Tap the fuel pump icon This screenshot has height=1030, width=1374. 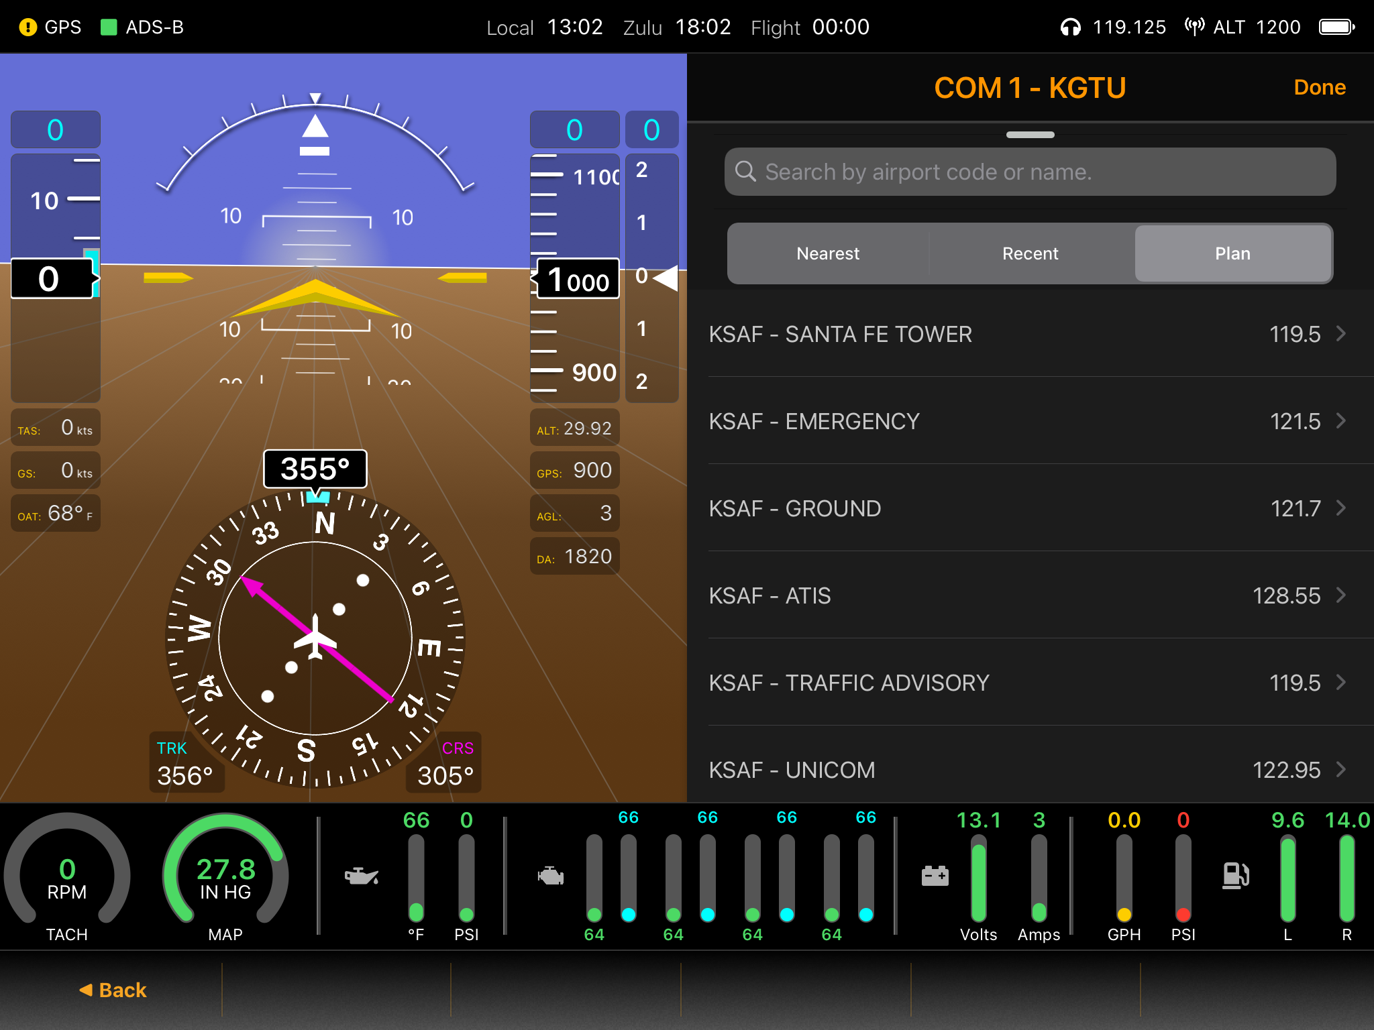click(1235, 876)
